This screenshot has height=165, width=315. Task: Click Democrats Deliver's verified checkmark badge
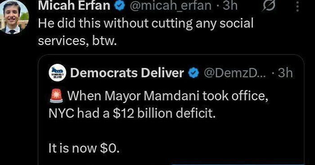pos(193,73)
